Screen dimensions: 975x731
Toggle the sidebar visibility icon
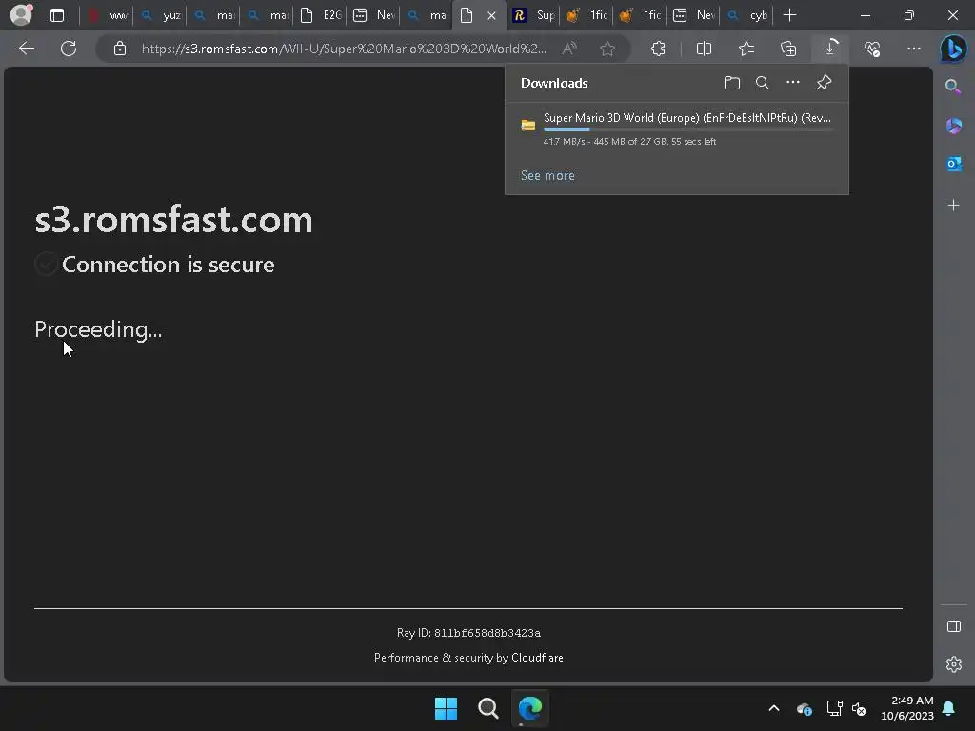[953, 626]
